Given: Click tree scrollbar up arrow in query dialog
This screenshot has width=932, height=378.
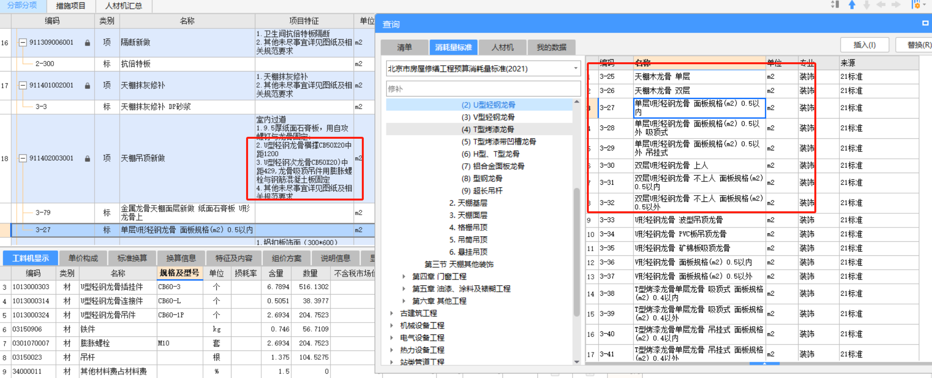Looking at the screenshot, I should pos(577,102).
